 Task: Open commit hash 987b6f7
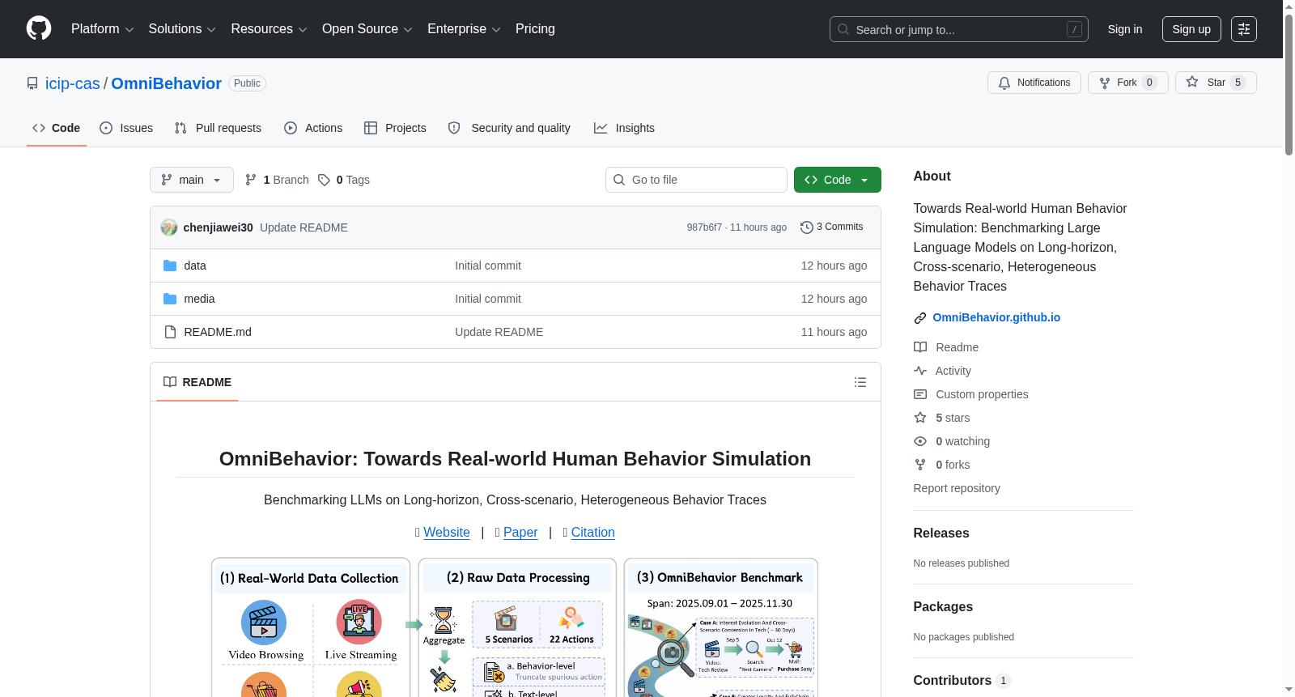[704, 227]
